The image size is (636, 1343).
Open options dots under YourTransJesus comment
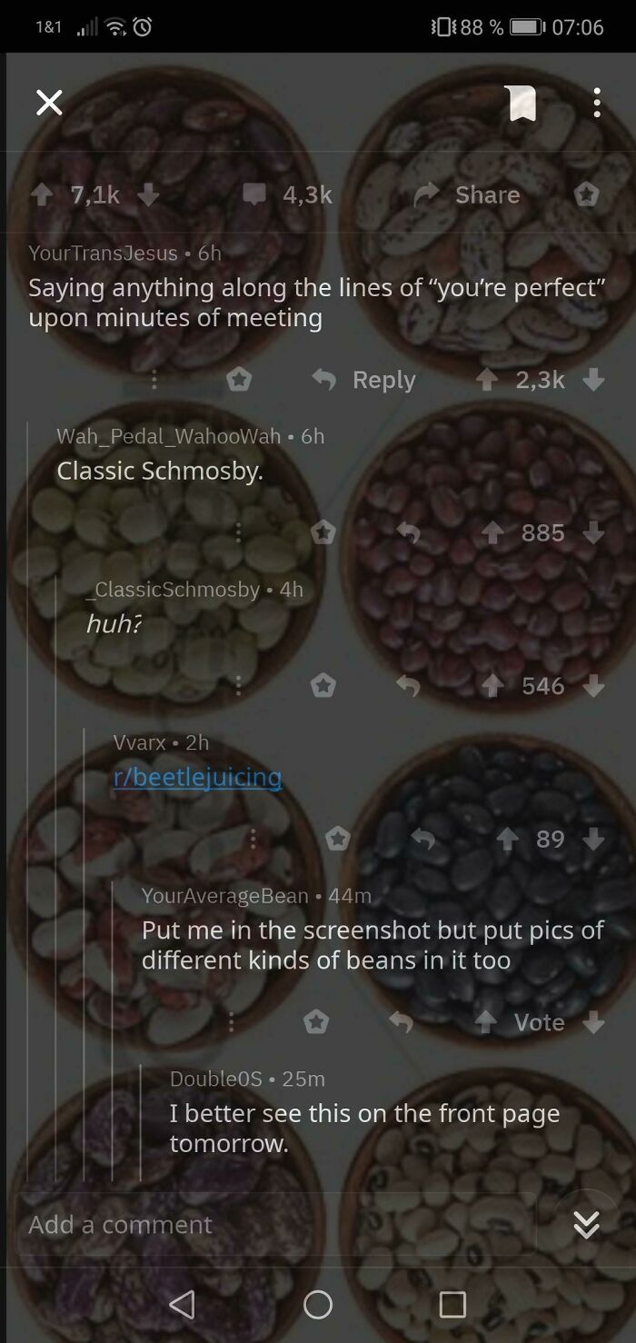(154, 380)
